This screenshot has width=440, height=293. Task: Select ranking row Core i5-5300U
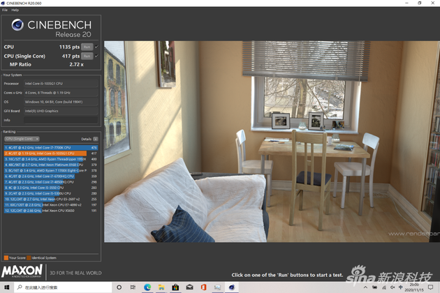51,193
